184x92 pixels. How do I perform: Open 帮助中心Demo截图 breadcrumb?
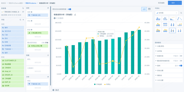(x=15, y=3)
